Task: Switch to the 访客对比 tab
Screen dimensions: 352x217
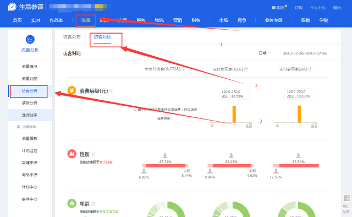Action: [102, 37]
